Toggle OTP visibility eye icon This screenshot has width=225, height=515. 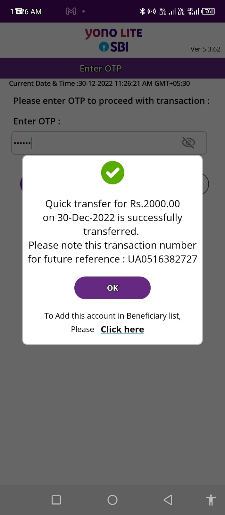(x=188, y=142)
